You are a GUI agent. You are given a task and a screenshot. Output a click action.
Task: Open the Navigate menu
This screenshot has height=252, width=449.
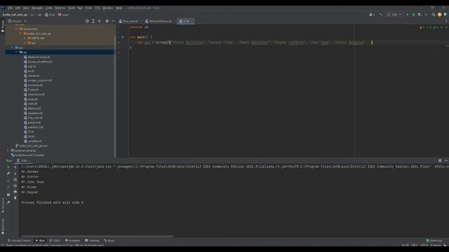(37, 8)
